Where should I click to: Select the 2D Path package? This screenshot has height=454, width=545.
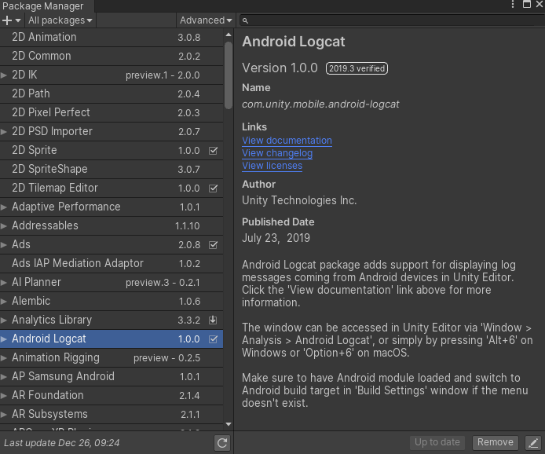coord(112,93)
